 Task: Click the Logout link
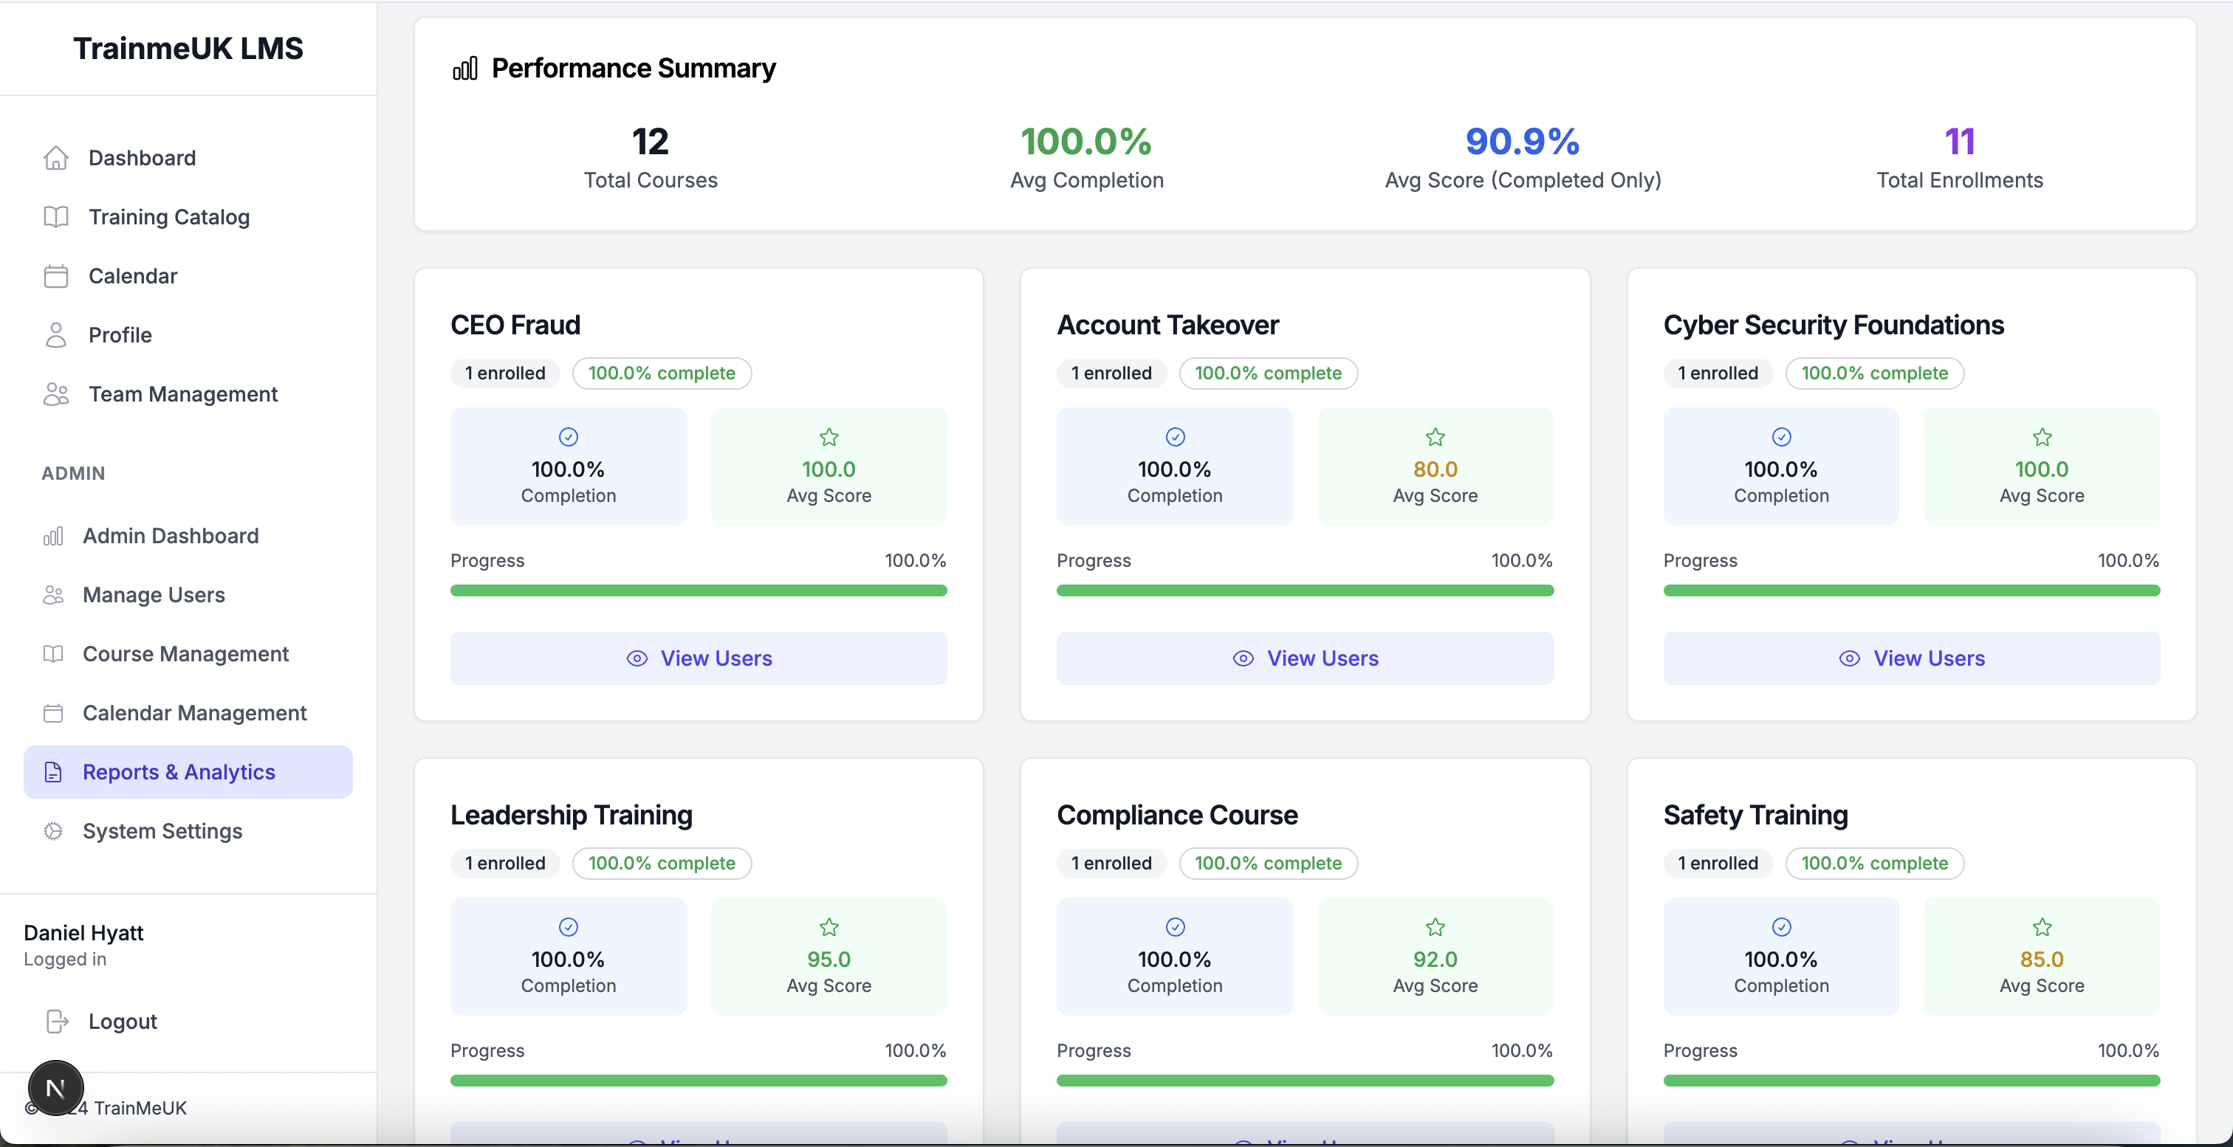click(123, 1022)
